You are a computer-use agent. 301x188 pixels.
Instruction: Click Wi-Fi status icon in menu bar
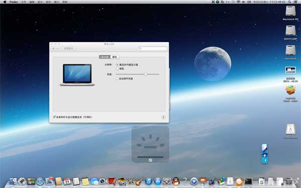(x=238, y=2)
